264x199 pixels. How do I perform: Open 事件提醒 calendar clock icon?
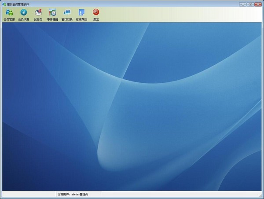pos(52,12)
